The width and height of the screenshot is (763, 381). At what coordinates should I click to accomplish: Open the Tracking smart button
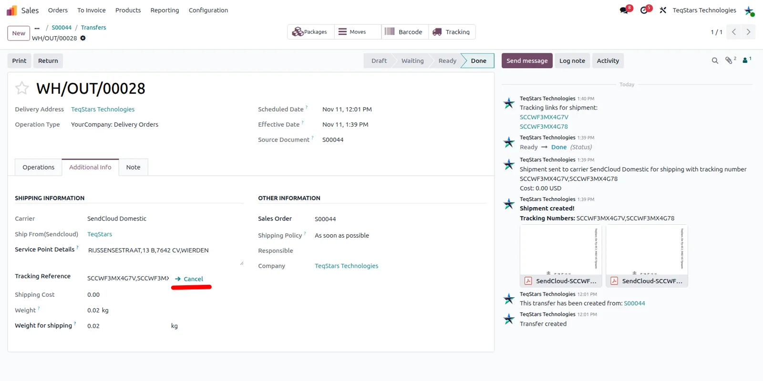click(452, 32)
